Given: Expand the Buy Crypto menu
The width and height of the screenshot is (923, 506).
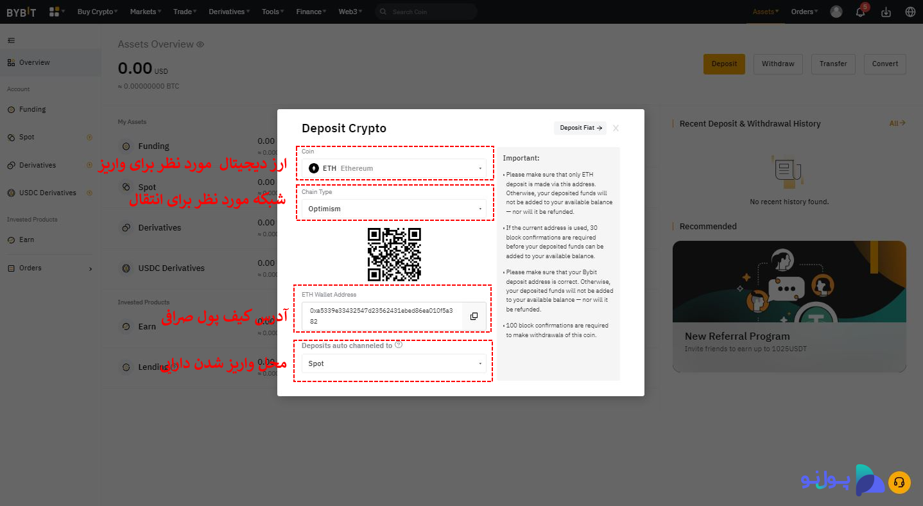Looking at the screenshot, I should coord(98,12).
